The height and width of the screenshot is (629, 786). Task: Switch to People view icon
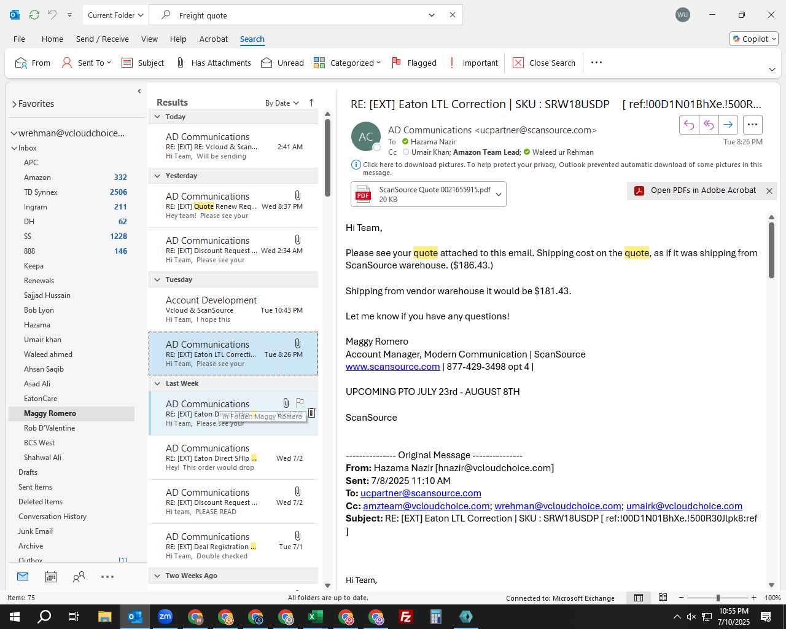(79, 577)
